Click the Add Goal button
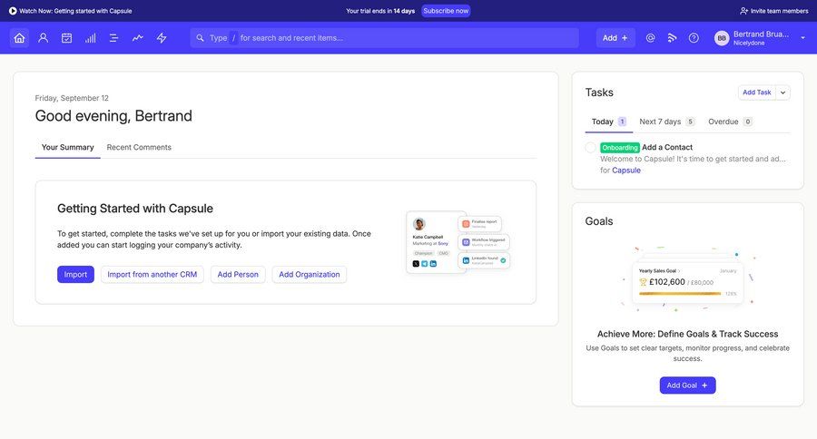Screen dimensions: 817x439 tap(687, 385)
